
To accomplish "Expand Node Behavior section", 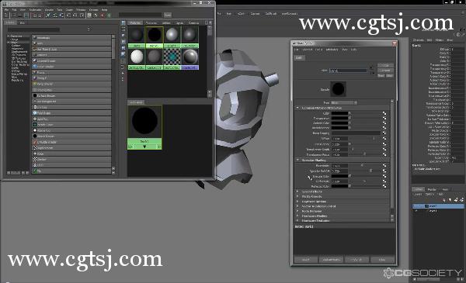I will [x=297, y=211].
